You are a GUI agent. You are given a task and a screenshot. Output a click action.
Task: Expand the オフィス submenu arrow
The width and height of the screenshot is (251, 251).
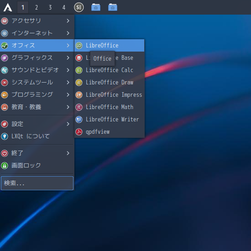[68, 46]
